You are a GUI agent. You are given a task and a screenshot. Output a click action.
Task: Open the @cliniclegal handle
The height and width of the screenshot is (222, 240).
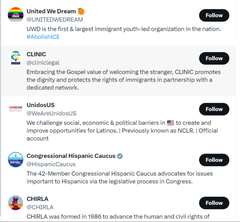tap(43, 63)
